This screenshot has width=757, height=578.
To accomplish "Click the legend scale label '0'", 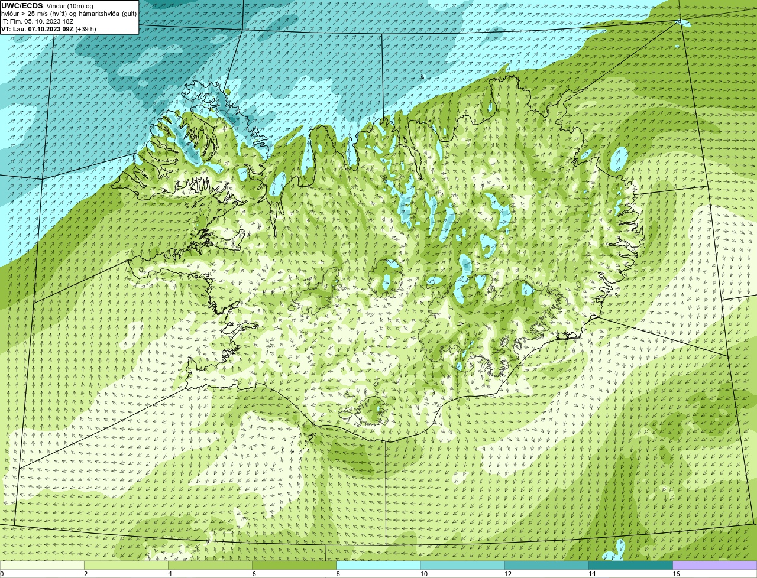I will (2, 574).
